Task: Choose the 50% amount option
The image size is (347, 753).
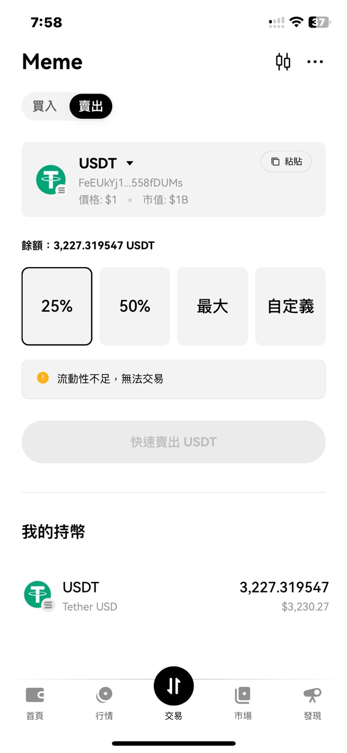Action: 134,306
